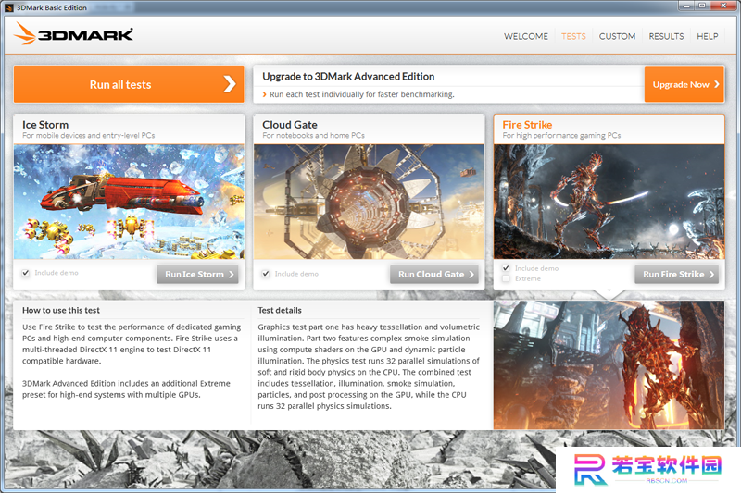Enable the Extreme preset checkbox
The width and height of the screenshot is (741, 493).
(506, 278)
